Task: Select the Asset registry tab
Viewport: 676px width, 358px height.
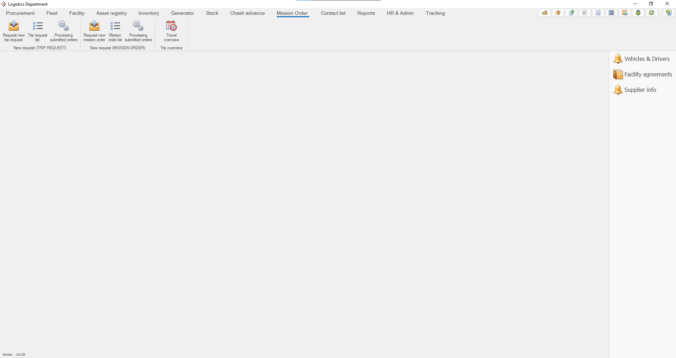Action: pos(111,13)
